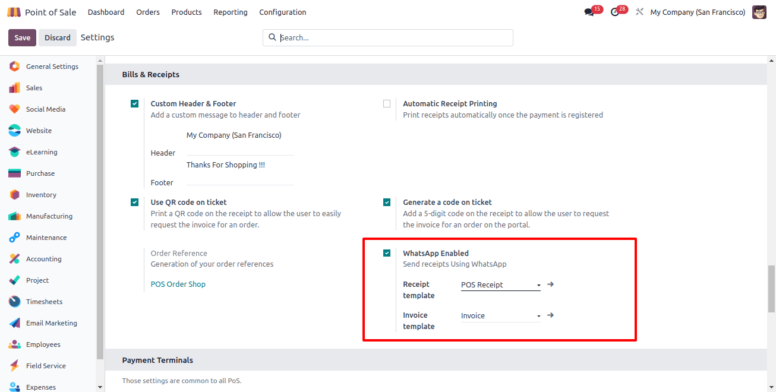776x392 pixels.
Task: Open the Orders menu
Action: point(148,12)
